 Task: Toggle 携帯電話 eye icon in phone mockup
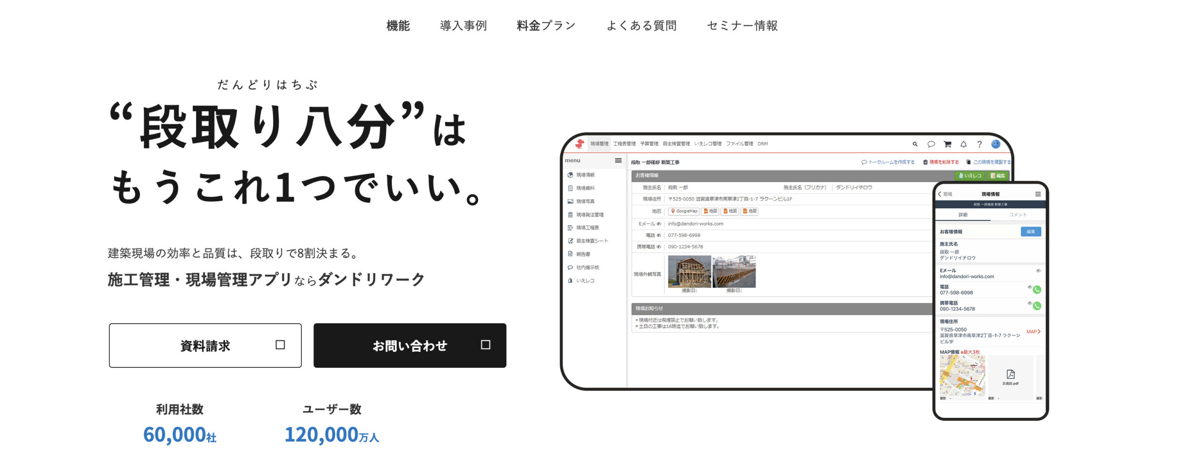coord(1029,303)
